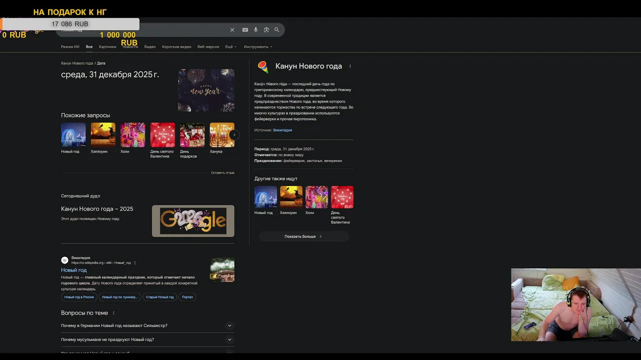Start voice search with the microphone icon
This screenshot has height=360, width=641.
(x=256, y=30)
